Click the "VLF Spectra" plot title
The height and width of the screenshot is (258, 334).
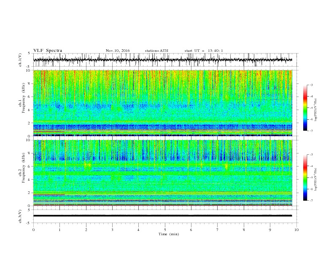tap(48, 51)
